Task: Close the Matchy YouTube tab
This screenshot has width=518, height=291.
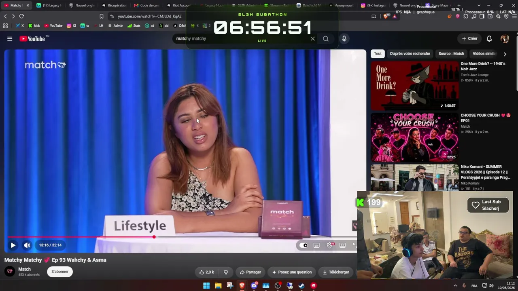Action: click(28, 5)
